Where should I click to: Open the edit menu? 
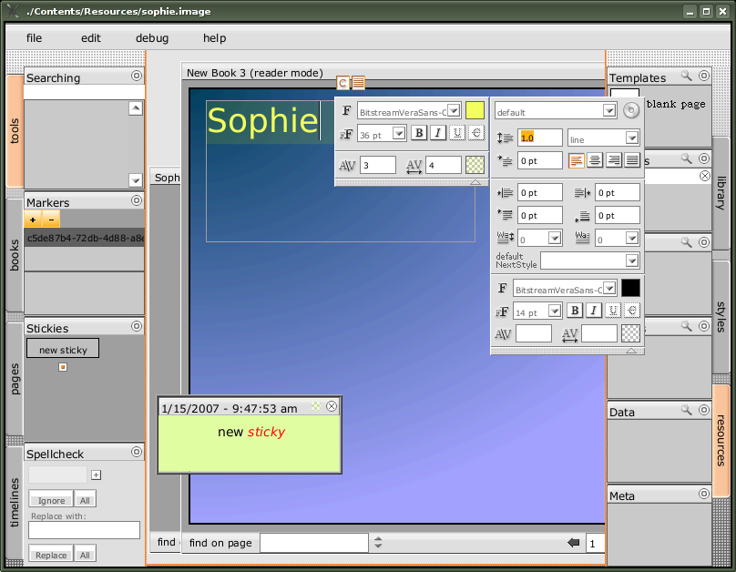[90, 38]
